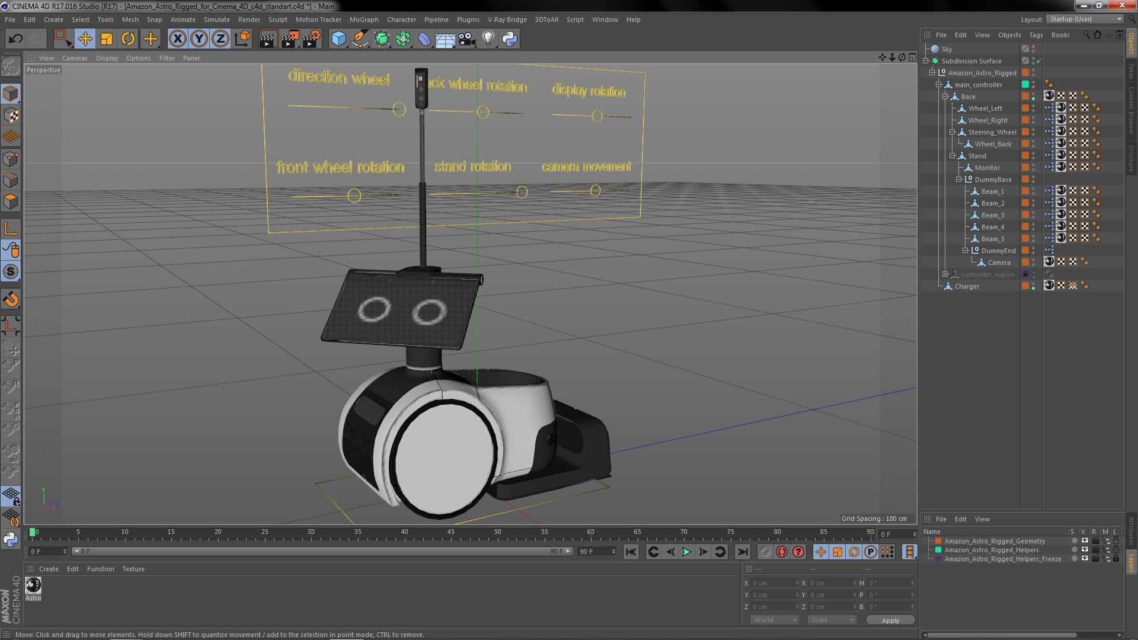The image size is (1138, 640).
Task: Toggle lock on Amazon_Astro_Rigged_Helpers_Freeze layer
Action: click(1116, 559)
